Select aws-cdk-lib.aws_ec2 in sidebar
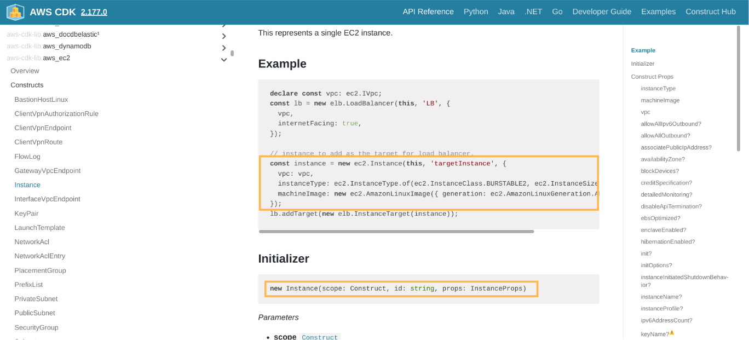749x340 pixels. click(38, 58)
